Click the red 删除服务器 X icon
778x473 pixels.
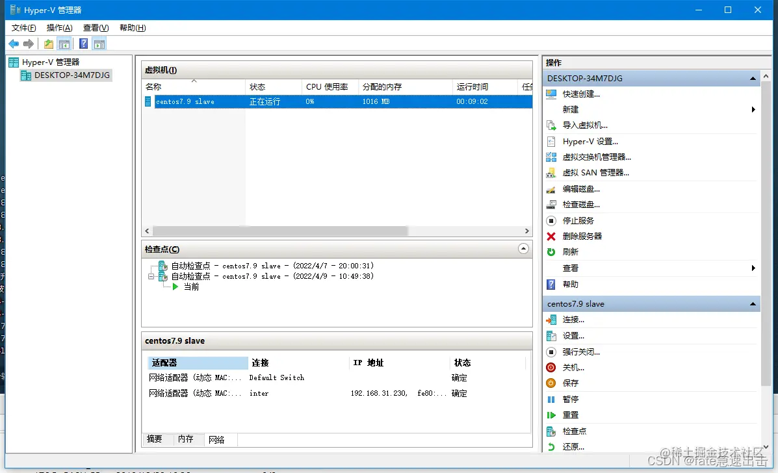(x=551, y=236)
